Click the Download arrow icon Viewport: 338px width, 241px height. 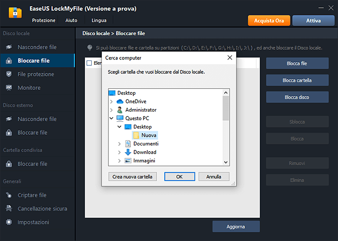[128, 152]
